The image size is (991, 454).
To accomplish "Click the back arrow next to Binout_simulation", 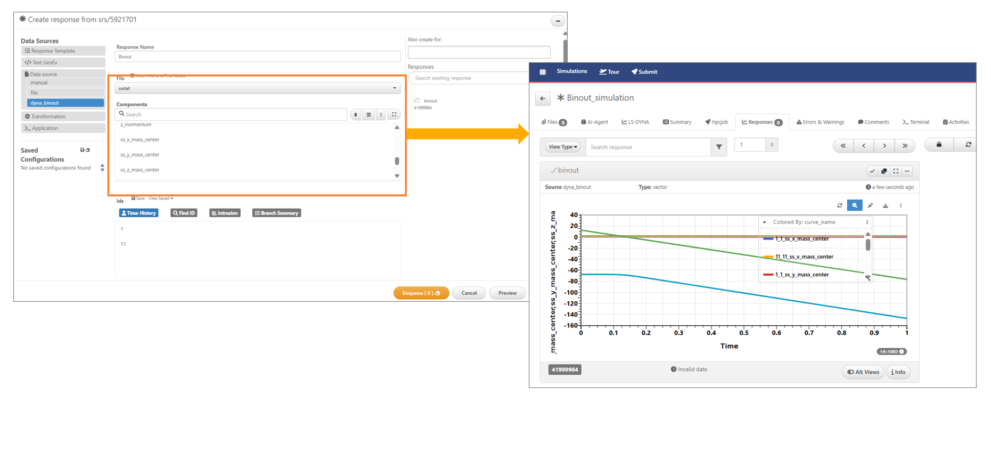I will click(543, 98).
